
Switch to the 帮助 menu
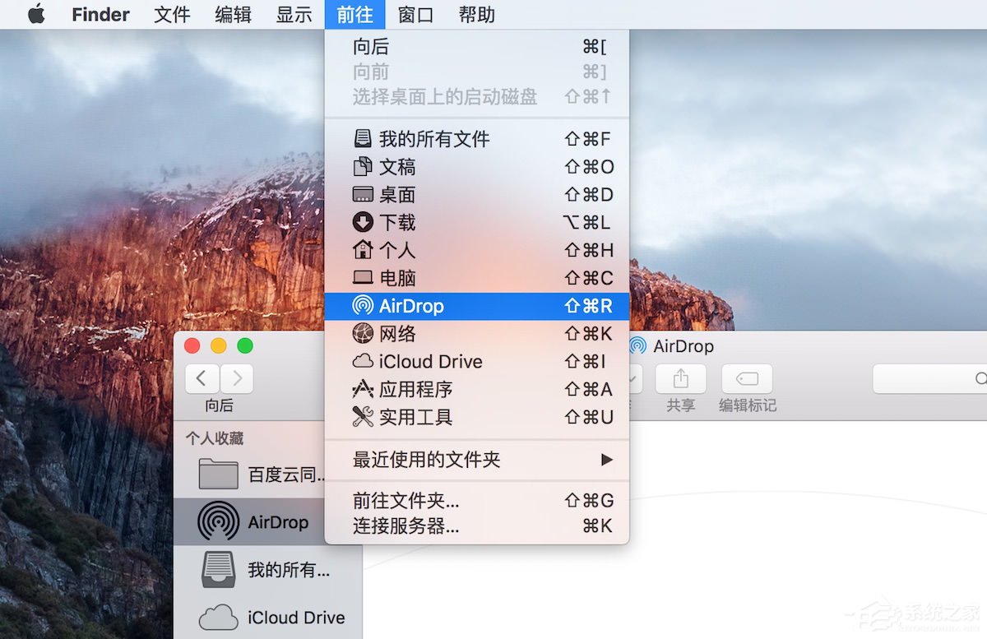477,14
